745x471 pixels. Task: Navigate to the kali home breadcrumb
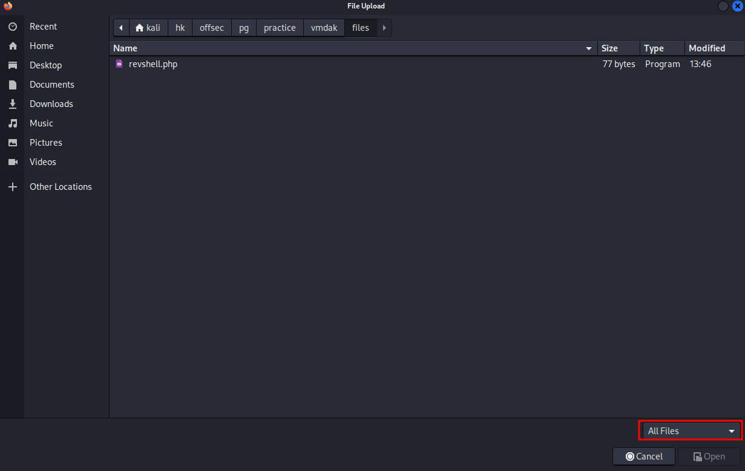[148, 28]
